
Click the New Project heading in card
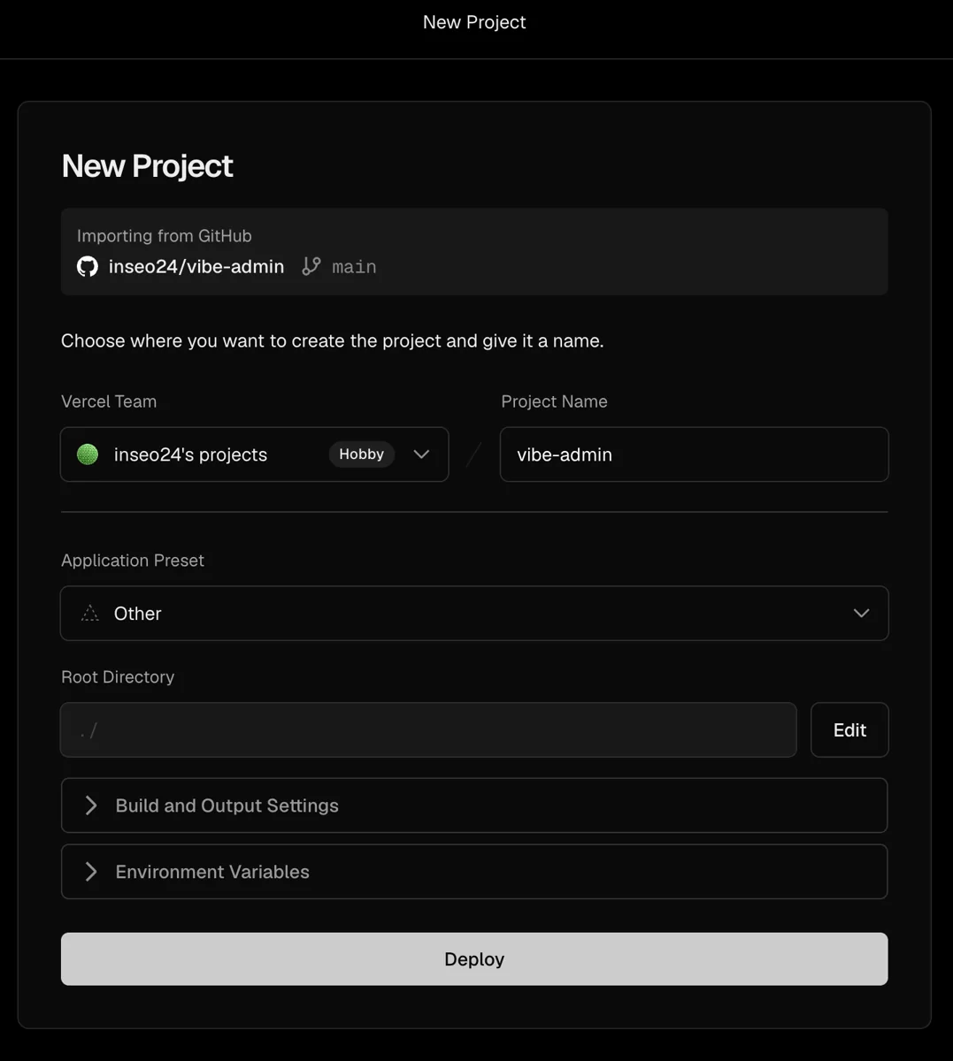[x=147, y=166]
